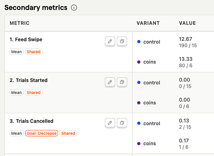Viewport: 214px width, 156px height.
Task: Edit the Trials Cancelled metric
Action: (x=110, y=123)
